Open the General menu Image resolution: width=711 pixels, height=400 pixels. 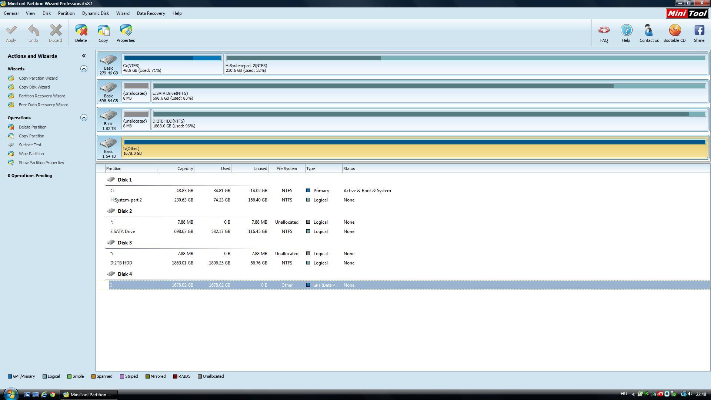click(11, 13)
